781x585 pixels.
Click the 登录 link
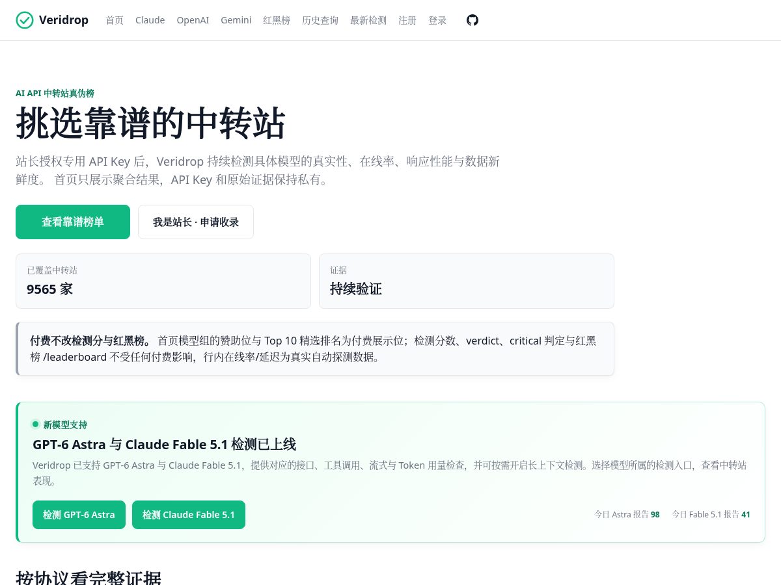pos(437,20)
